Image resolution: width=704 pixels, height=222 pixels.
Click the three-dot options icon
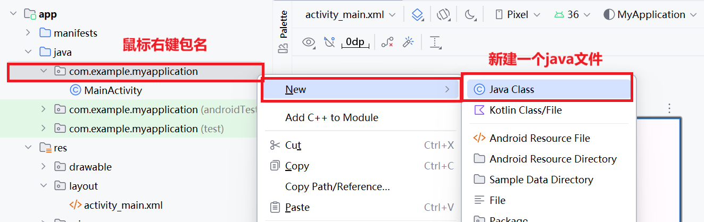click(670, 108)
